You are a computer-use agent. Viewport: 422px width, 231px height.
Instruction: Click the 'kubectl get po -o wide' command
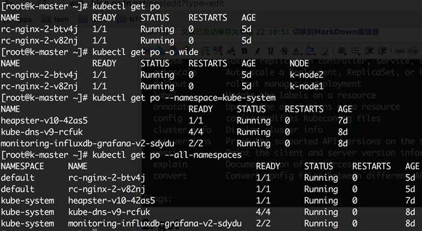point(145,52)
